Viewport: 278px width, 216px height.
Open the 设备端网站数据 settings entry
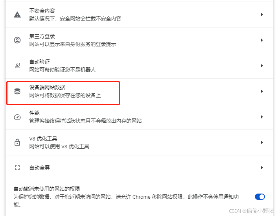[x=139, y=91]
